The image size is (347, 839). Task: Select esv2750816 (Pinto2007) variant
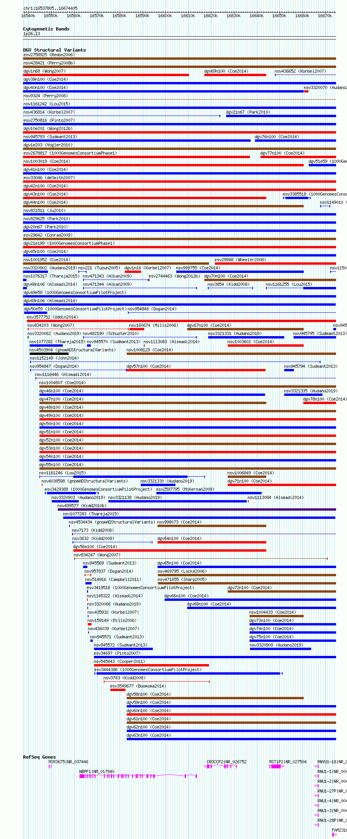pyautogui.click(x=49, y=121)
